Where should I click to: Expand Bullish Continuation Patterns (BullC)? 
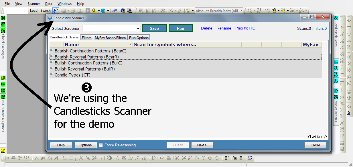[52, 62]
